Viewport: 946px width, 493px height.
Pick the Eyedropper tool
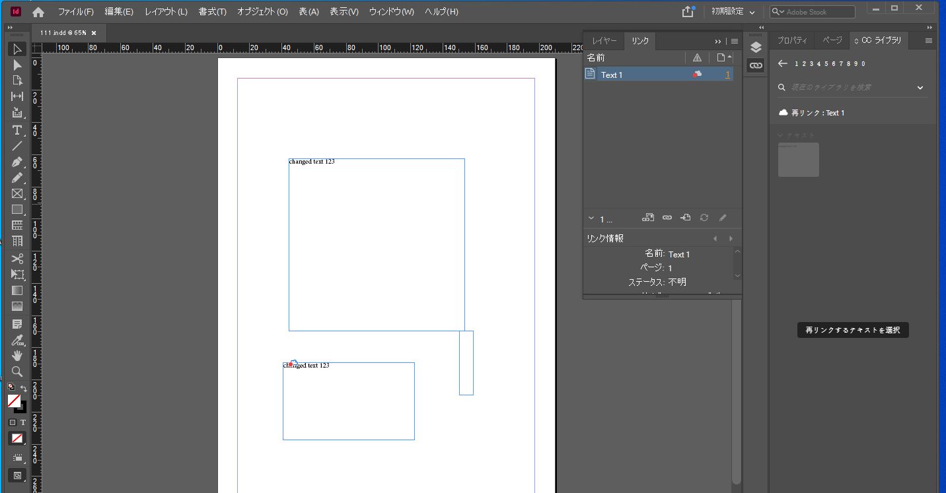coord(17,340)
